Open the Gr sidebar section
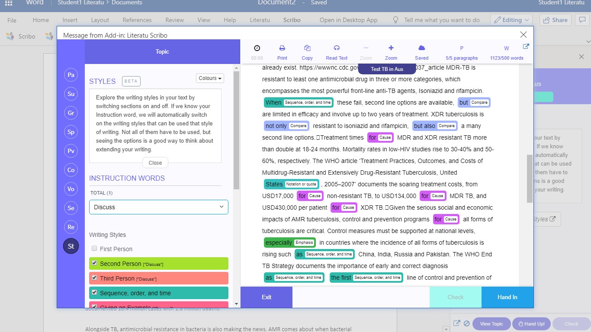Screen dimensions: 591x332 (x=71, y=113)
